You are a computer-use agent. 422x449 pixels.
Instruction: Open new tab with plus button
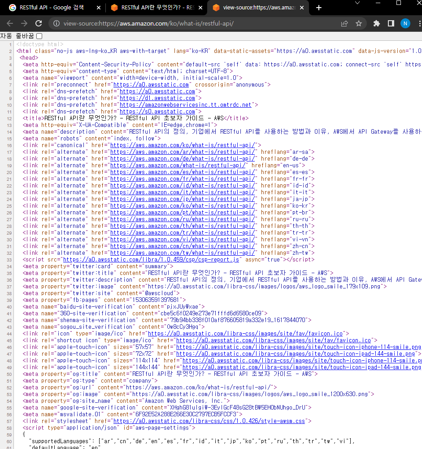pos(319,8)
